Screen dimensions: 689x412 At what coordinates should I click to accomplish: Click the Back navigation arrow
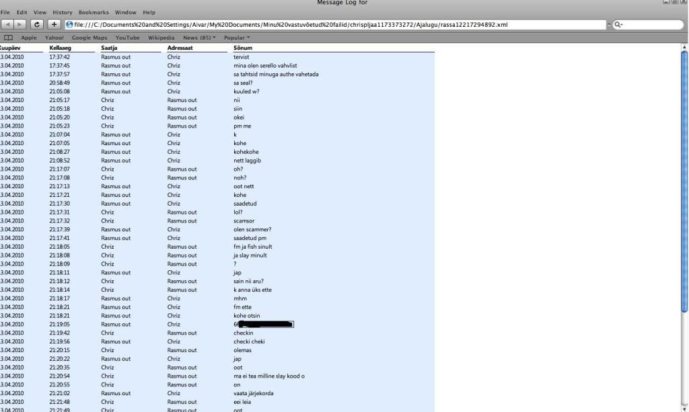point(7,25)
